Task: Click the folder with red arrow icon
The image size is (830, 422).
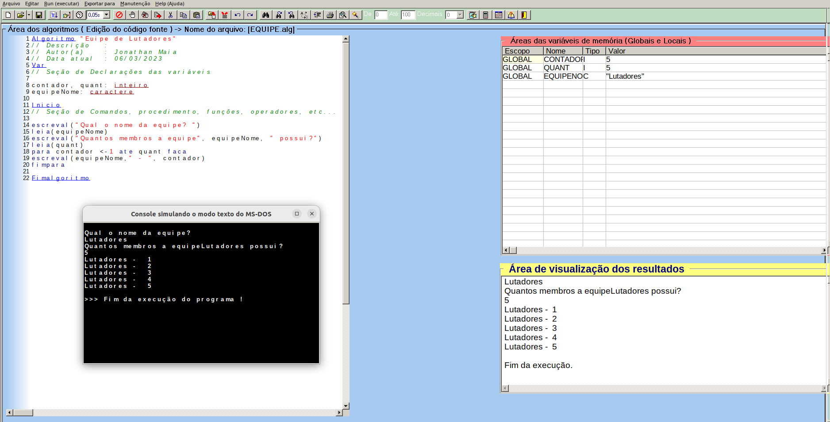Action: click(212, 15)
